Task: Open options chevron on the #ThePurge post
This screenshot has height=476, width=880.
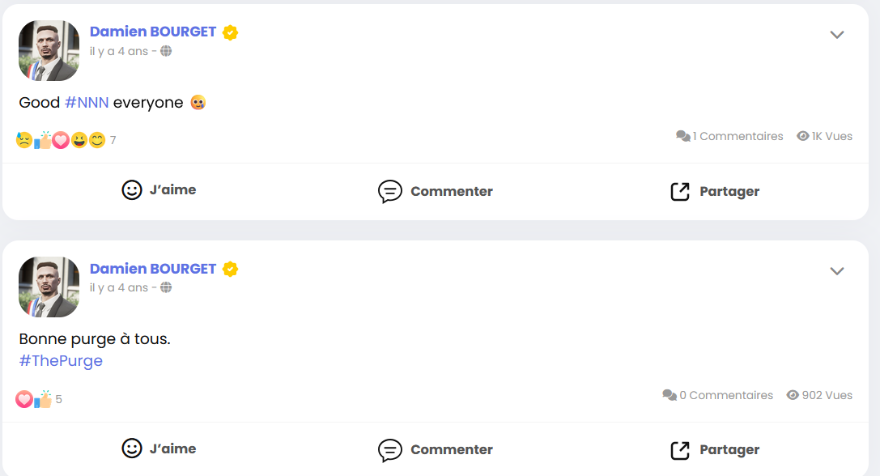Action: pos(837,270)
